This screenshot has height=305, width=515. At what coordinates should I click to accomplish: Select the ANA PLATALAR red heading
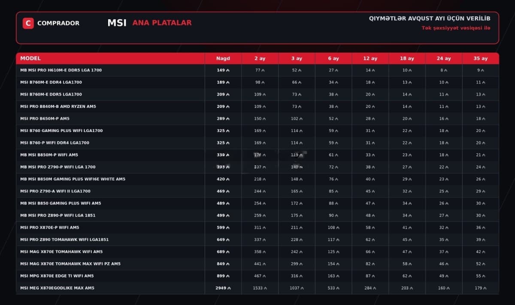tap(162, 23)
